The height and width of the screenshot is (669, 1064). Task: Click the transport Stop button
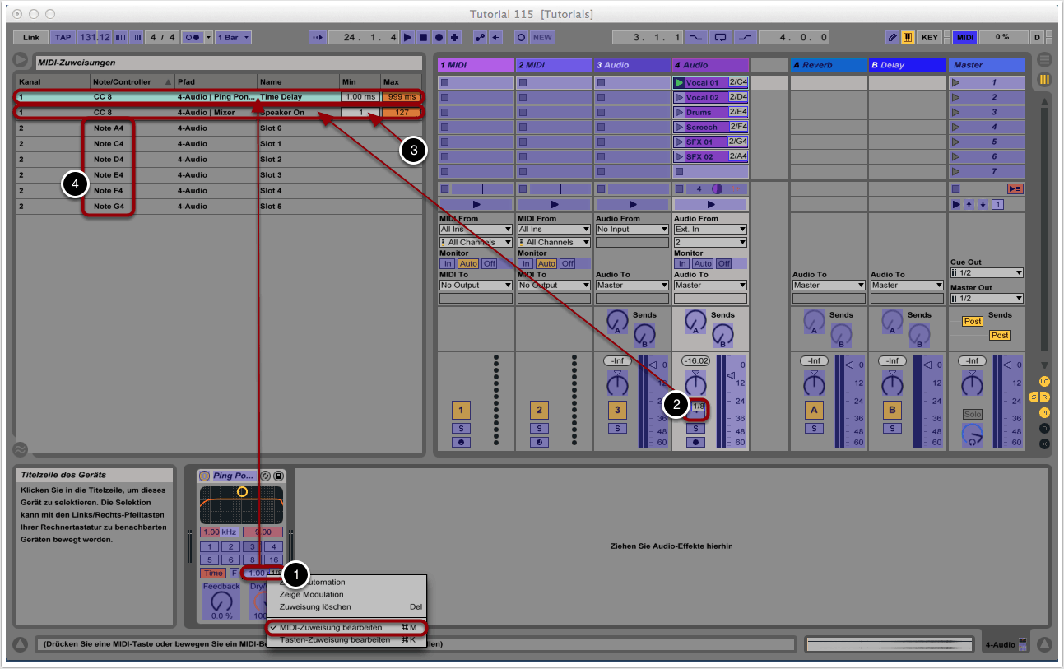(x=423, y=38)
